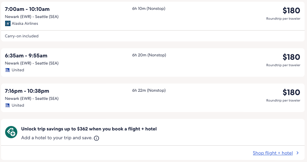Screen dimensions: 307x162
Task: Click the 'Carry-on included' label
Action: coord(22,36)
